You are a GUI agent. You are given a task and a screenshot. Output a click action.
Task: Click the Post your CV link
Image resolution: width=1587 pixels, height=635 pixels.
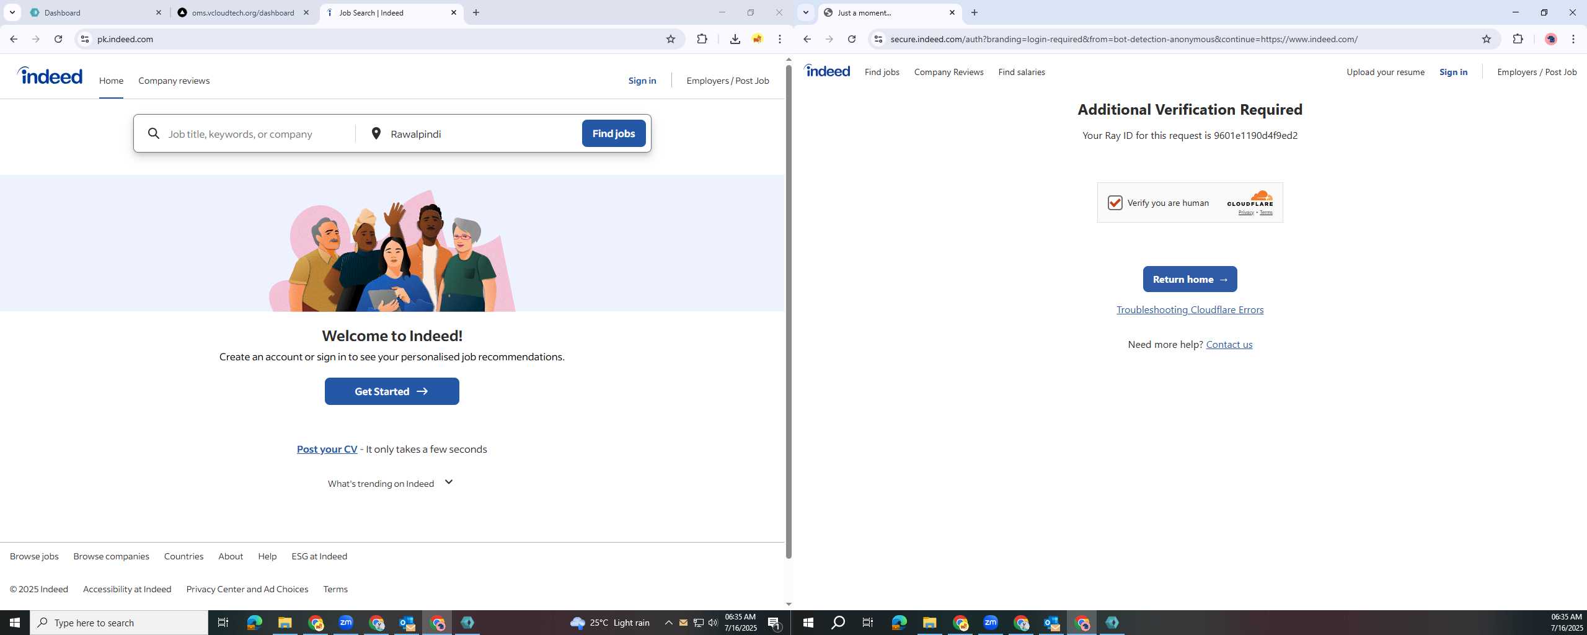327,449
